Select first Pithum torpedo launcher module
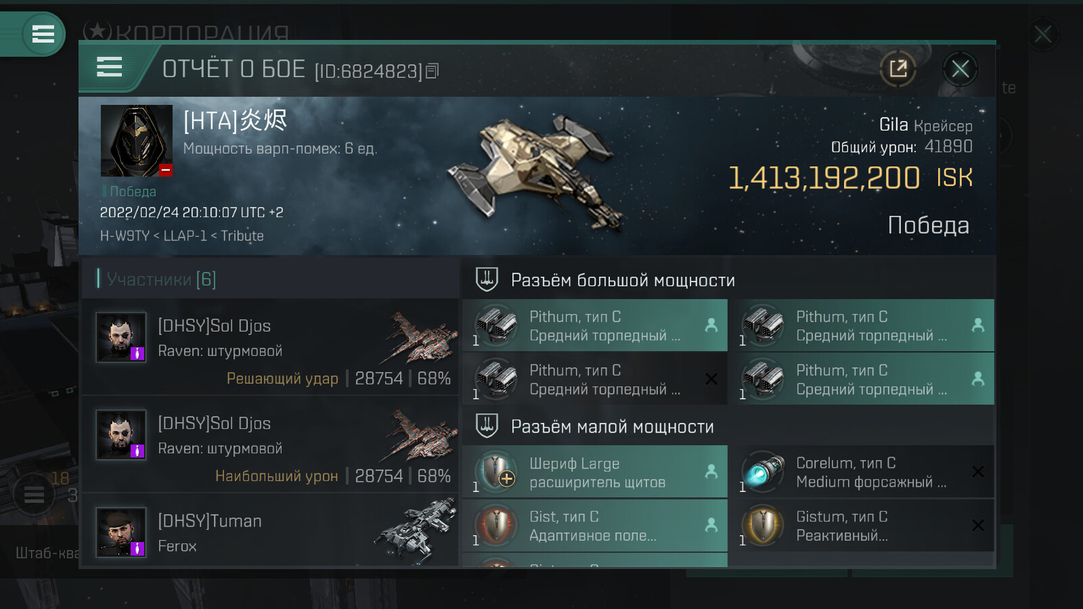 (595, 325)
